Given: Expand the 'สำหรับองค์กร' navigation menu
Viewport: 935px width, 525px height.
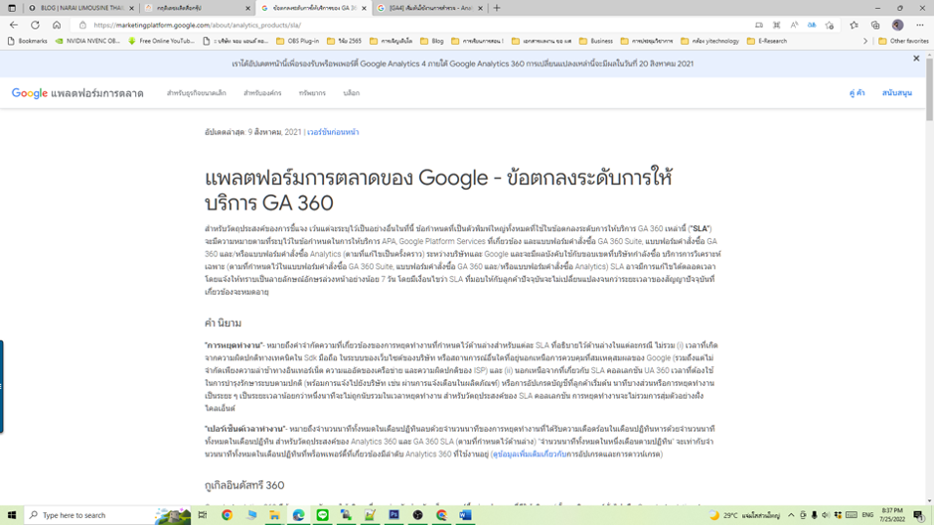Looking at the screenshot, I should coord(262,93).
